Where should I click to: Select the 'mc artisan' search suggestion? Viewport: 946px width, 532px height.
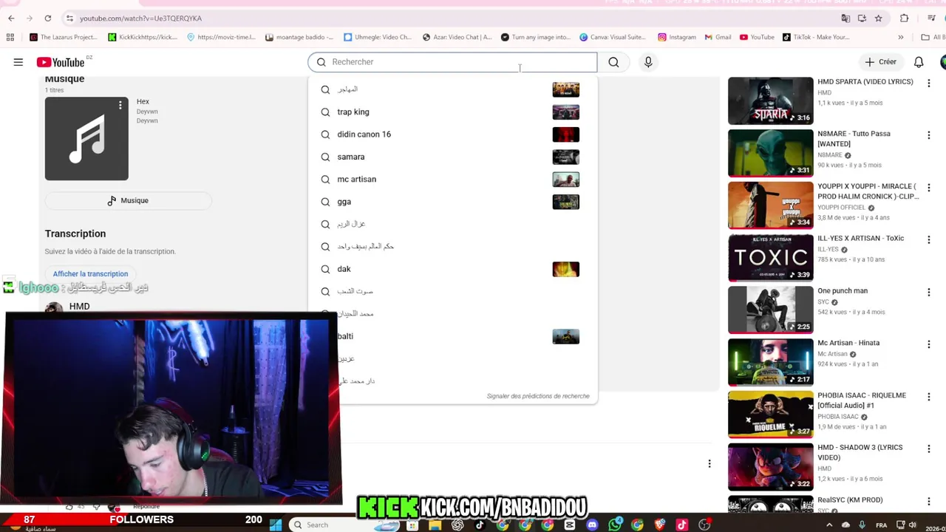click(452, 180)
